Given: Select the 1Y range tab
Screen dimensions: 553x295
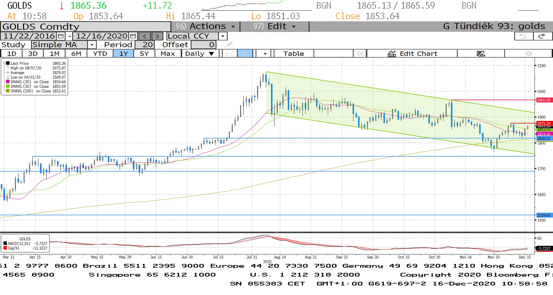Looking at the screenshot, I should point(123,54).
